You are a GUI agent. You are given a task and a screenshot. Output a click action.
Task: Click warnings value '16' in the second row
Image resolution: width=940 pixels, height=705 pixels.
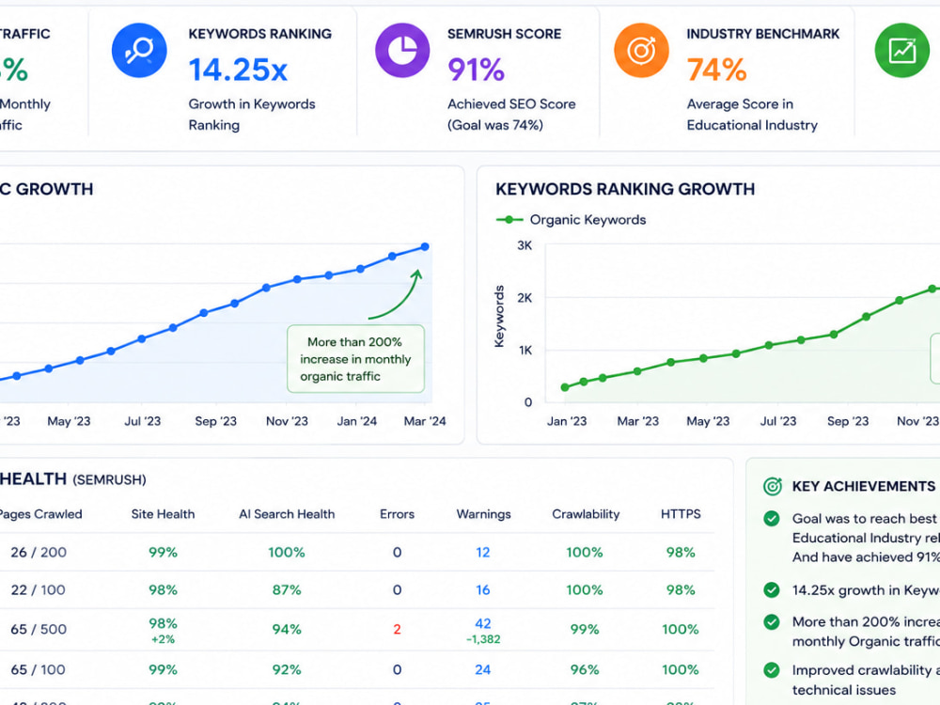coord(483,590)
